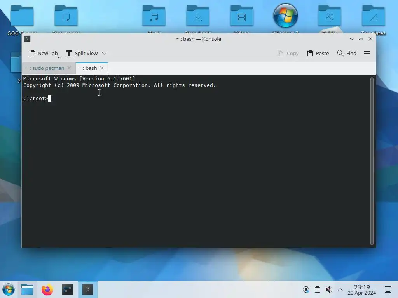Switch to the sudo pacman tab

coord(45,68)
